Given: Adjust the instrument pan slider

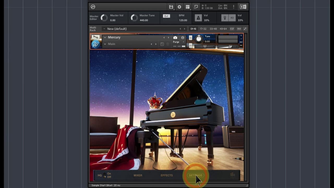Looking at the screenshot, I should [x=205, y=46].
